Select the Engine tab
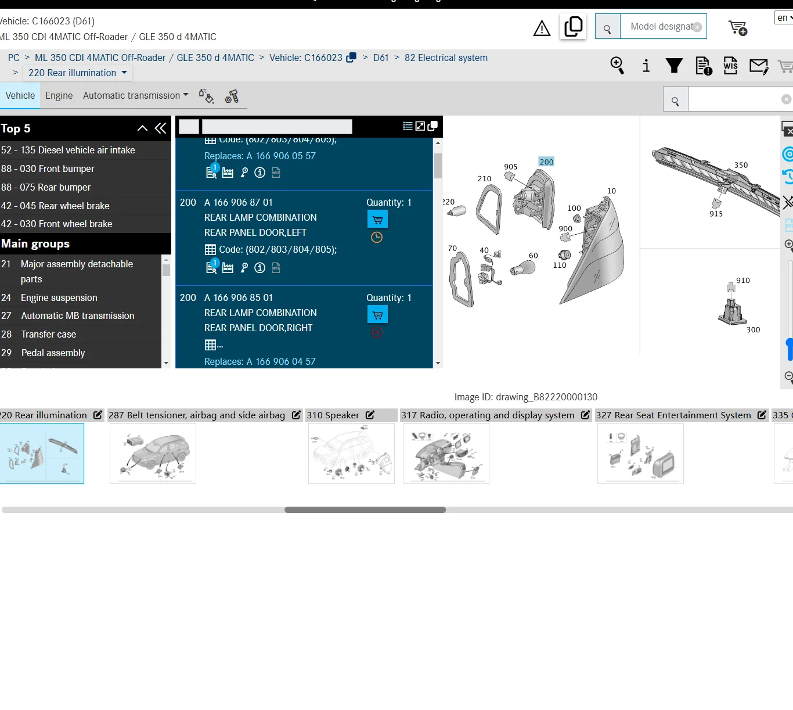 (59, 95)
